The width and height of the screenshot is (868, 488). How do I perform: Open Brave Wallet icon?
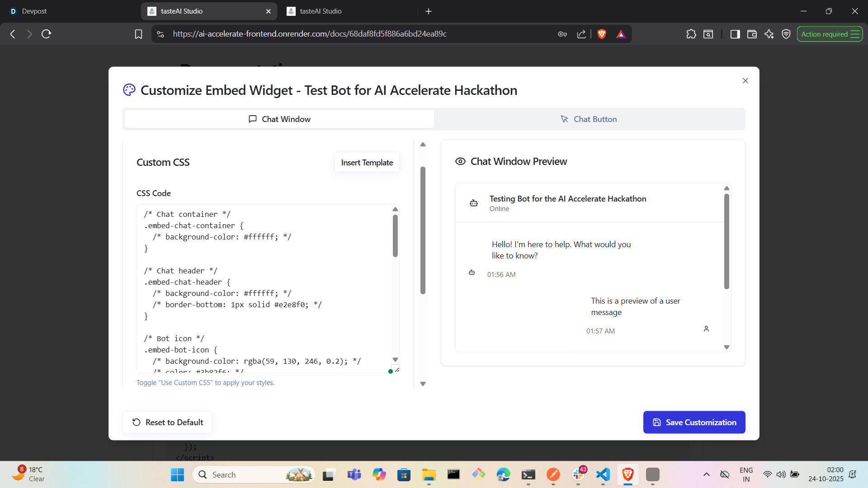click(752, 34)
